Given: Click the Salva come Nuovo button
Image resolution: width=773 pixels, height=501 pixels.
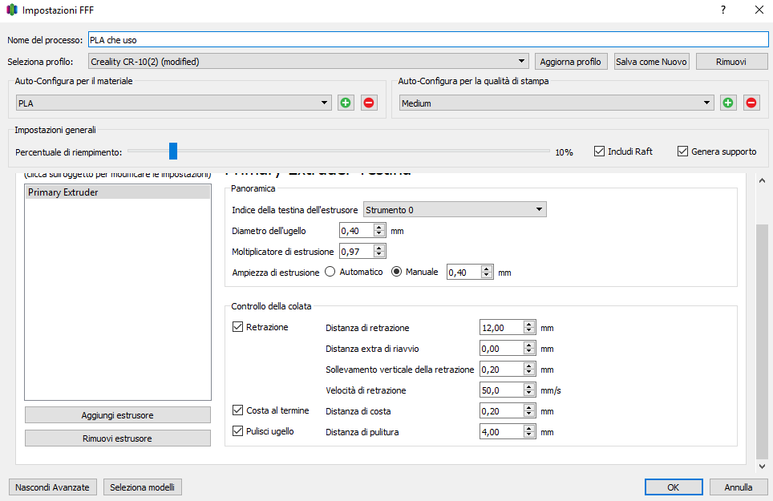Looking at the screenshot, I should tap(651, 62).
